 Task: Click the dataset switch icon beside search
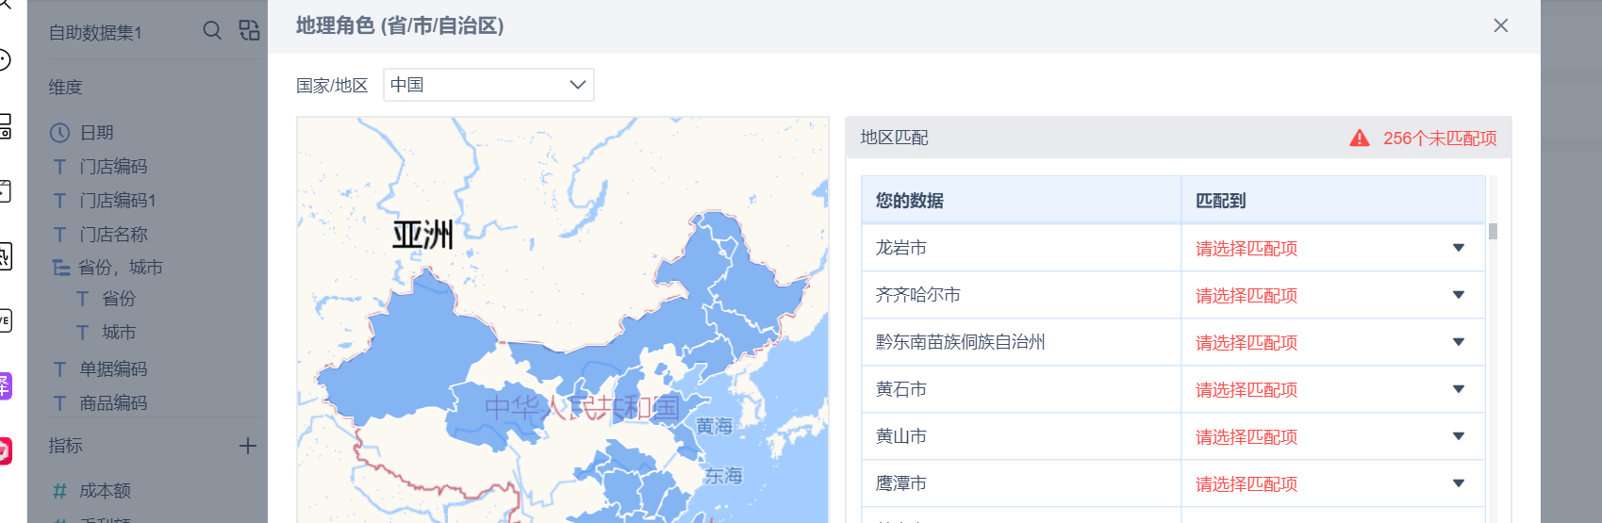pyautogui.click(x=249, y=31)
